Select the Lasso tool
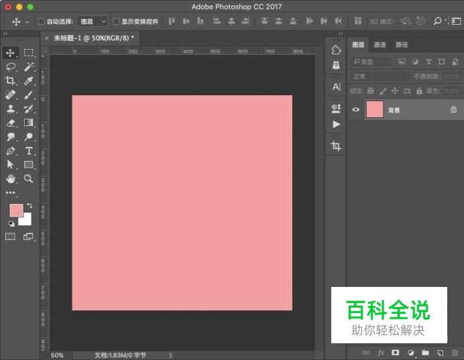464x360 pixels. (11, 67)
